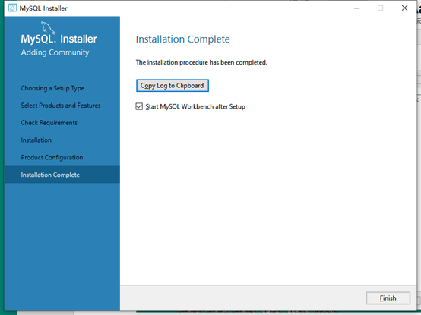The image size is (421, 315).
Task: Uncheck Start MySQL Workbench after Setup
Action: (x=139, y=106)
